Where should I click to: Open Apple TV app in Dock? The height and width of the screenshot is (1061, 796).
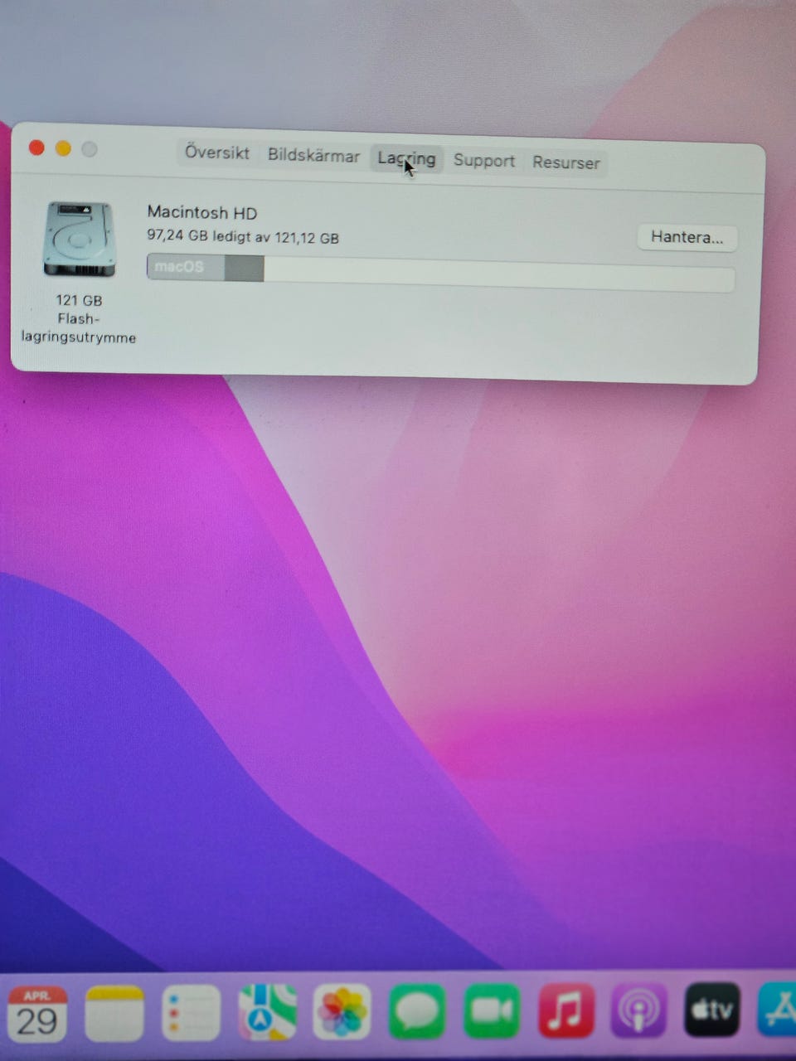(x=712, y=1010)
